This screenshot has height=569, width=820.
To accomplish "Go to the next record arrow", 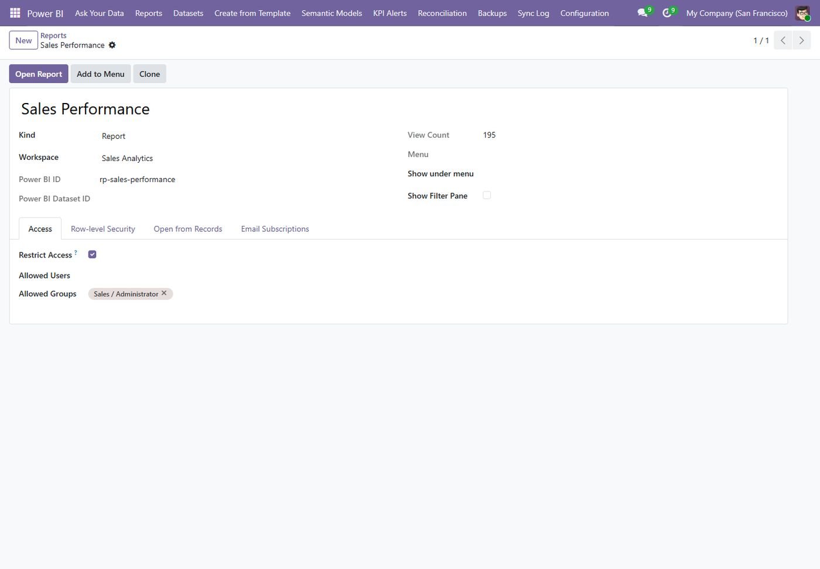I will [802, 40].
